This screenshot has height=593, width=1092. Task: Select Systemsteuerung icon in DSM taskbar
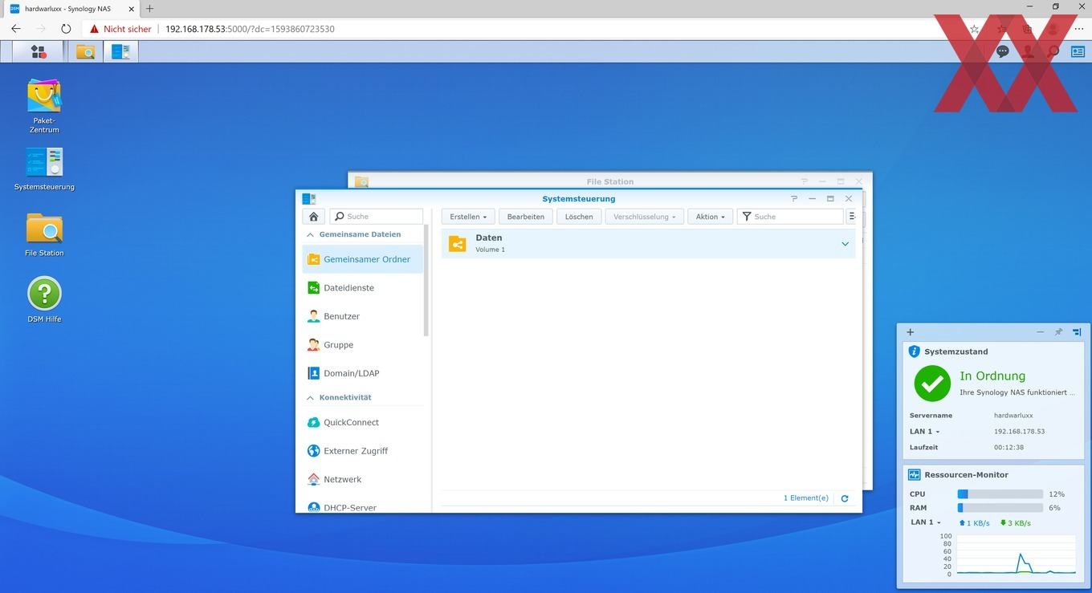click(120, 52)
